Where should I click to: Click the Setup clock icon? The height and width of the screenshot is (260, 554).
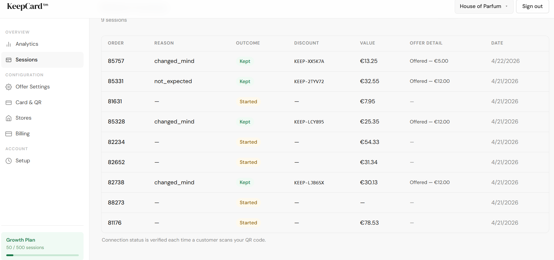tap(9, 161)
